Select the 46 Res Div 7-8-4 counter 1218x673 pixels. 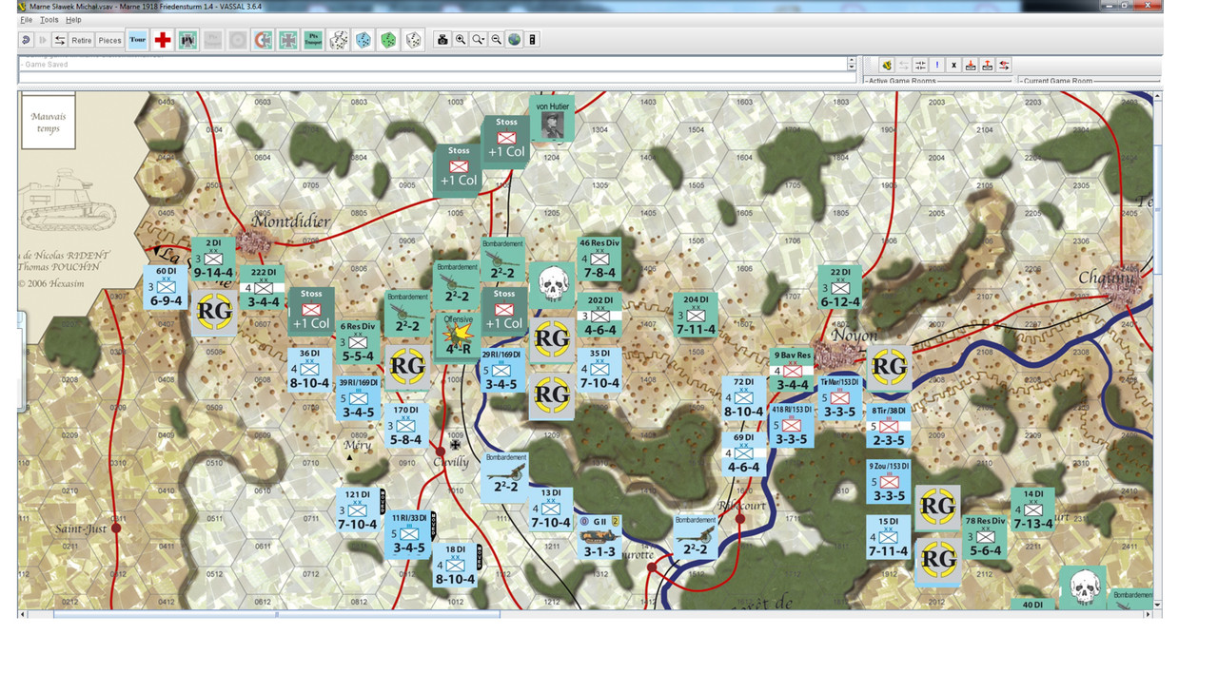point(599,260)
